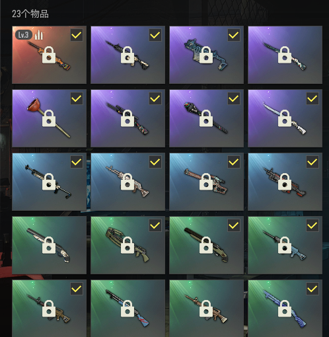
Task: Uncheck the blue-purple shotgun skin checkbox
Action: [312, 289]
